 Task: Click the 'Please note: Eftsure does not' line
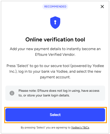[59, 91]
